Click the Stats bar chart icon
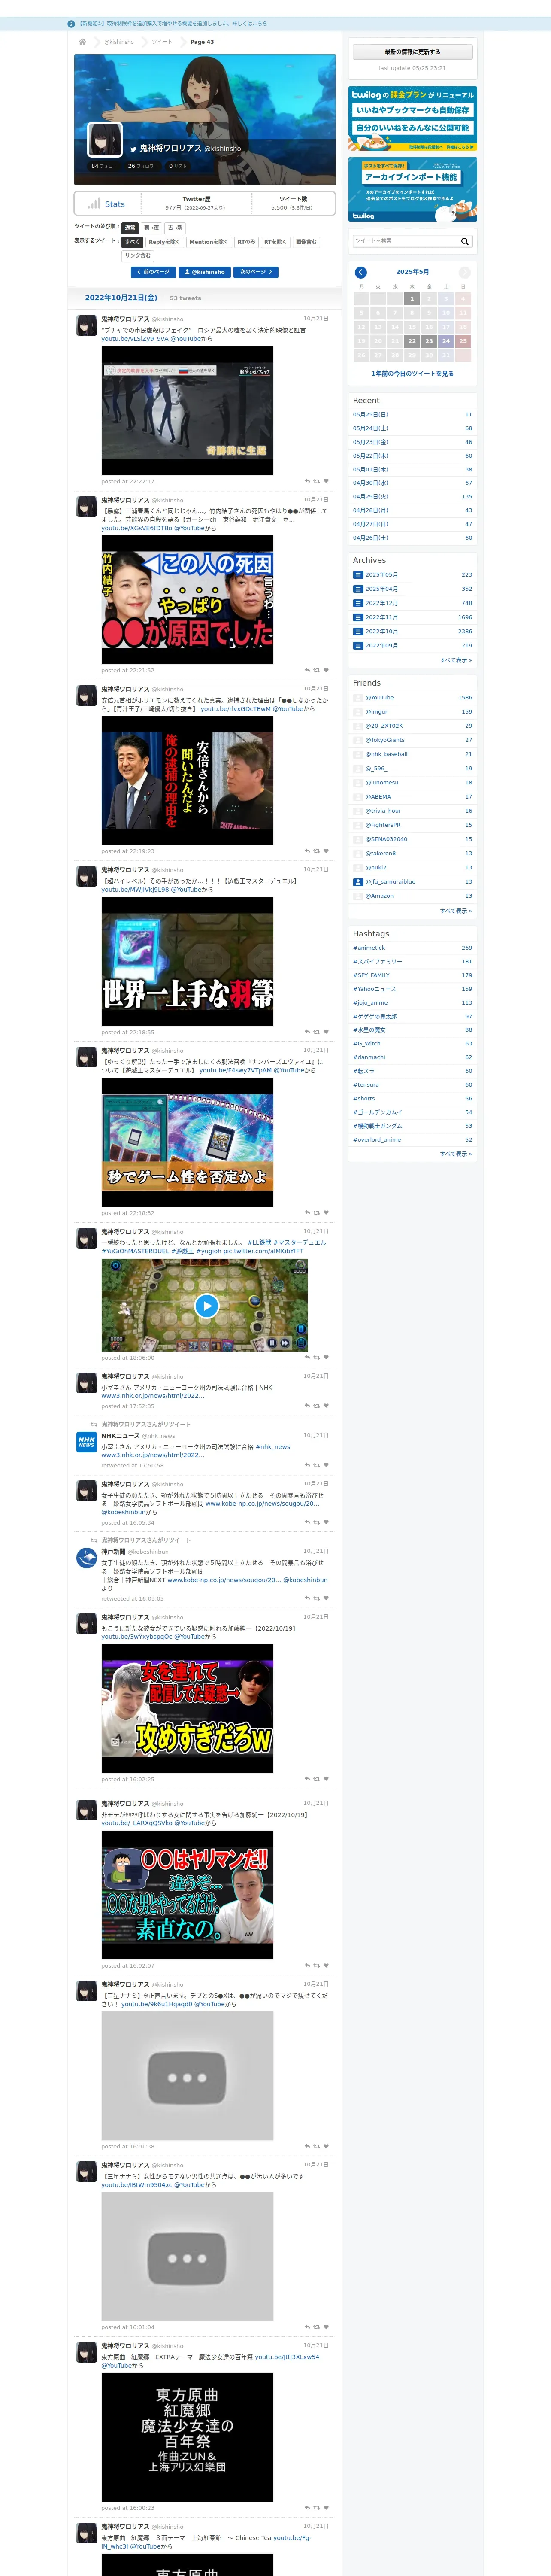The image size is (551, 2576). coord(93,203)
